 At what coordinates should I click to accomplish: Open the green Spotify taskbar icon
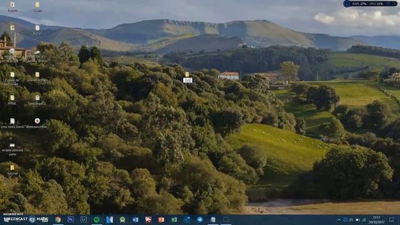(x=96, y=219)
